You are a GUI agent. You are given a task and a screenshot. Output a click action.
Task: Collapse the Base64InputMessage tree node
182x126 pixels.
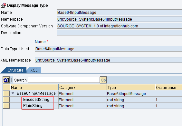click(13, 93)
